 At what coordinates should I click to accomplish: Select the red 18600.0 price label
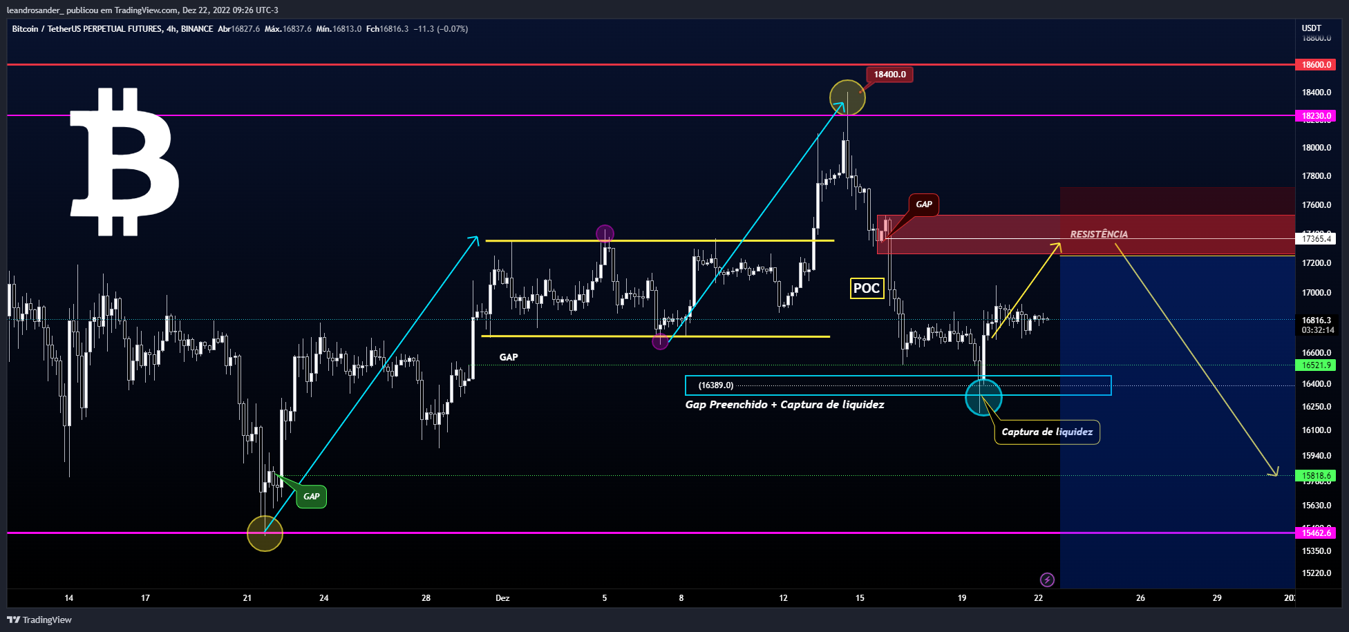1316,65
